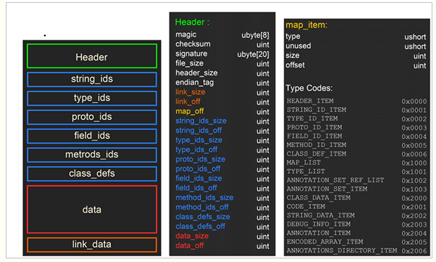The height and width of the screenshot is (262, 436).
Task: Select the red data block
Action: coord(92,210)
